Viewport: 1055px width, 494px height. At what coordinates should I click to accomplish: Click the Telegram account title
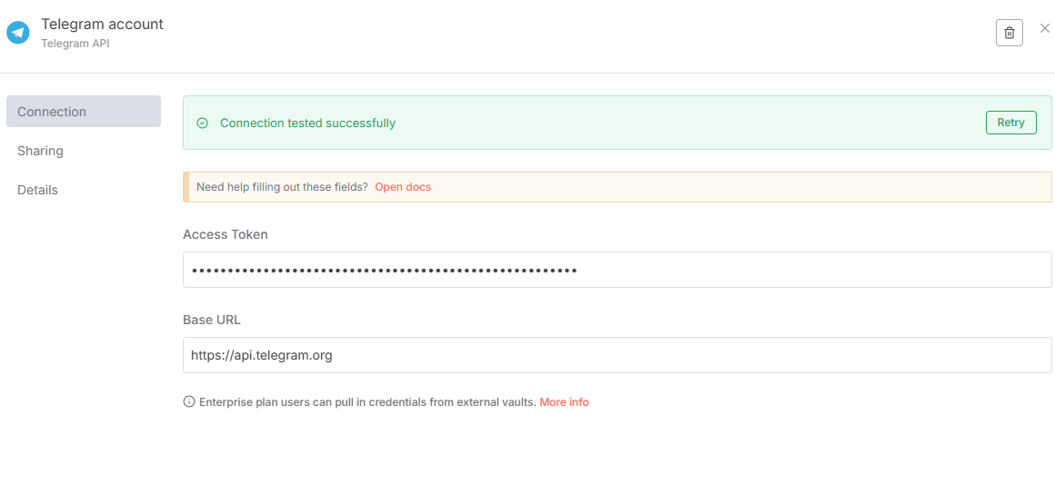[x=102, y=25]
